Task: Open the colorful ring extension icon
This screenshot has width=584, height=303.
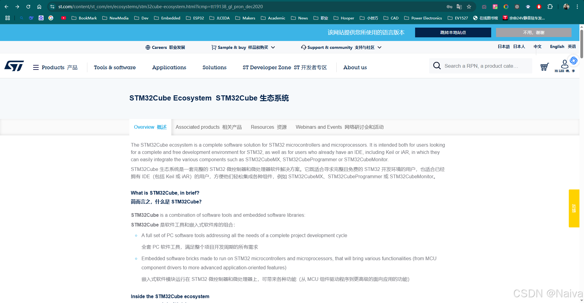Action: pyautogui.click(x=506, y=7)
